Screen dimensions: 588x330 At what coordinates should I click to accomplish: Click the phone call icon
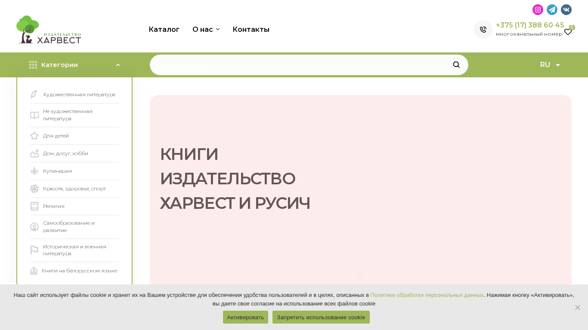483,30
